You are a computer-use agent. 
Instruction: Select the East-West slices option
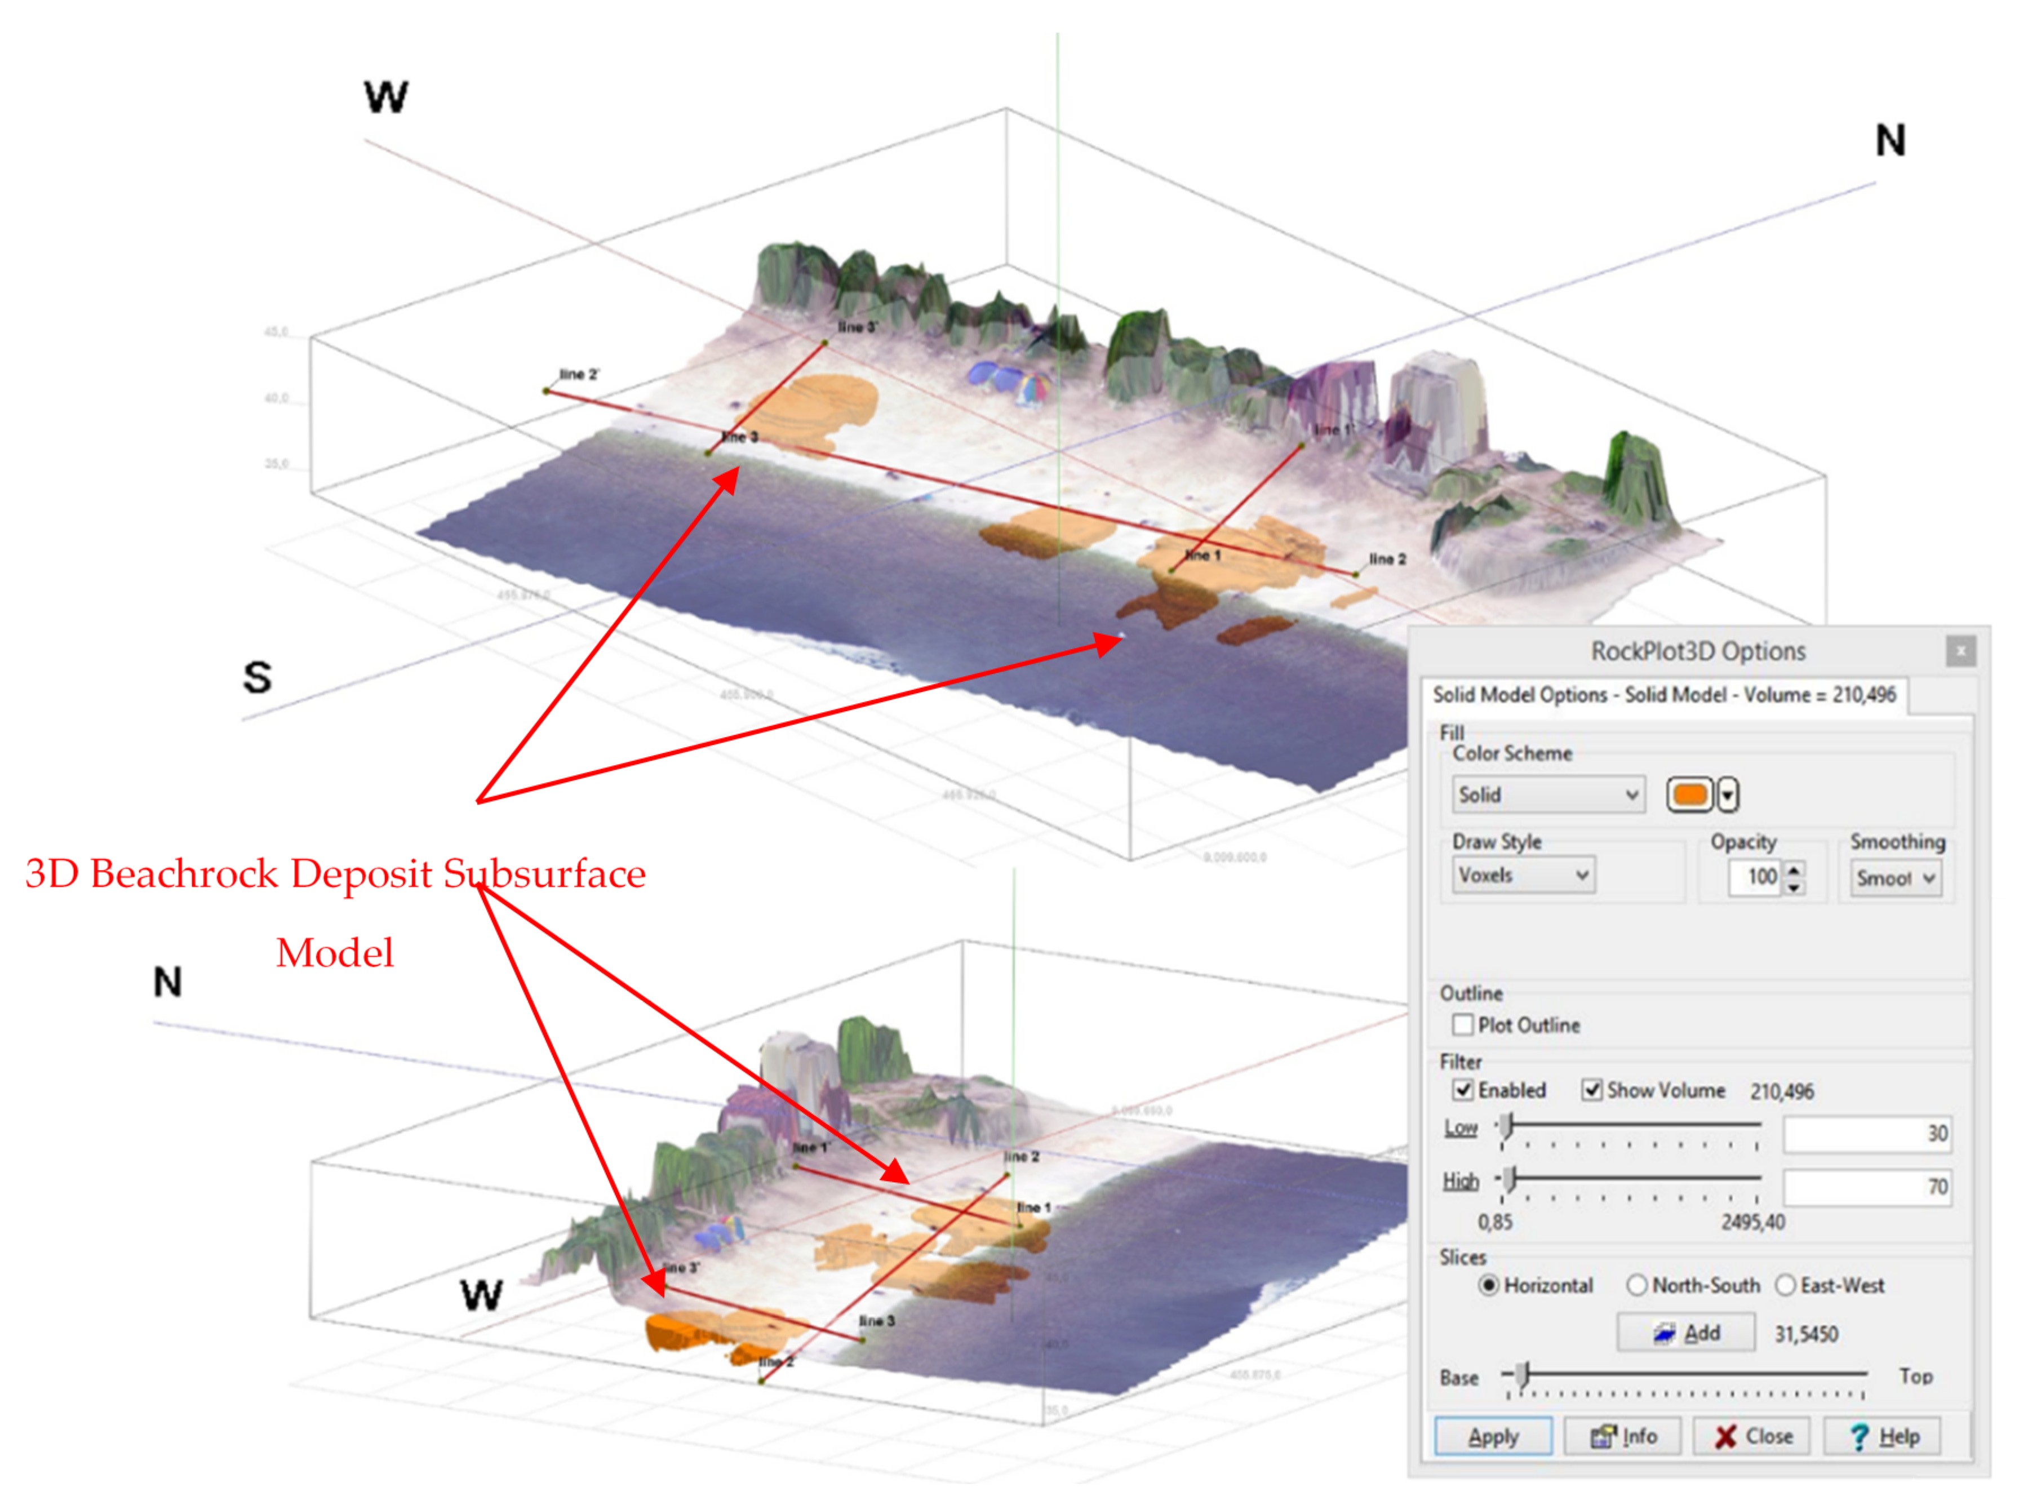pyautogui.click(x=1785, y=1285)
